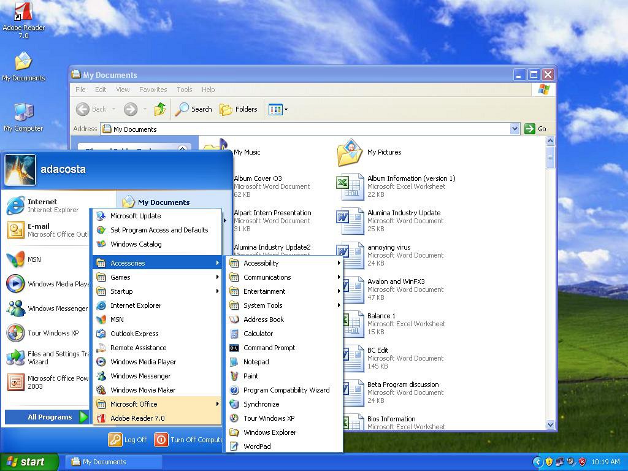Expand the Address bar dropdown arrow
This screenshot has width=628, height=471.
pyautogui.click(x=515, y=129)
